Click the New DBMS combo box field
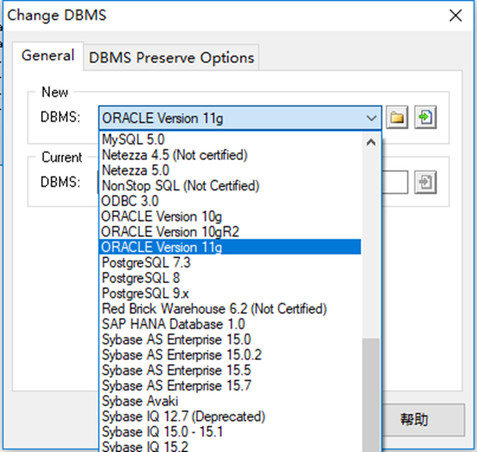The image size is (477, 452). (240, 118)
